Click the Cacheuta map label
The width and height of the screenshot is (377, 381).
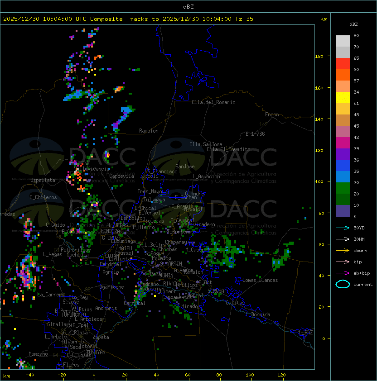77,255
